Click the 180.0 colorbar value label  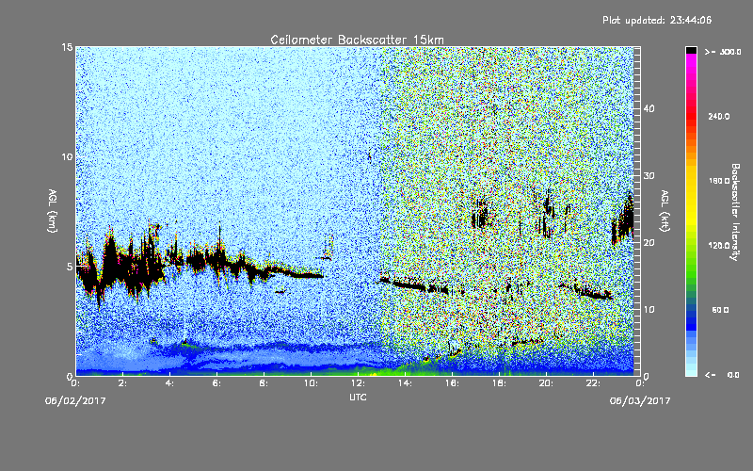click(719, 181)
